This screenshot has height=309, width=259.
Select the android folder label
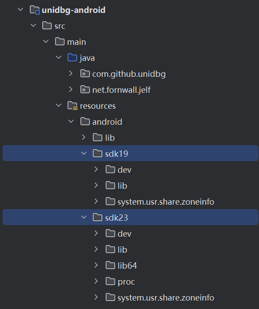pyautogui.click(x=107, y=122)
